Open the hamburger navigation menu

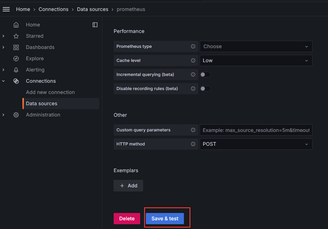click(x=6, y=9)
